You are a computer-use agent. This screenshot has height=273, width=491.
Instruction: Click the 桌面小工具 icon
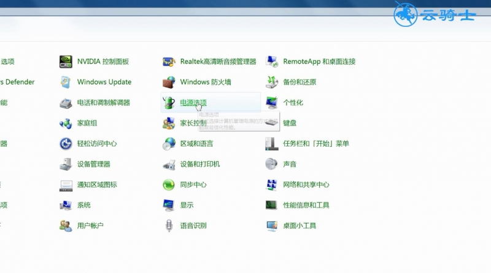tap(272, 225)
